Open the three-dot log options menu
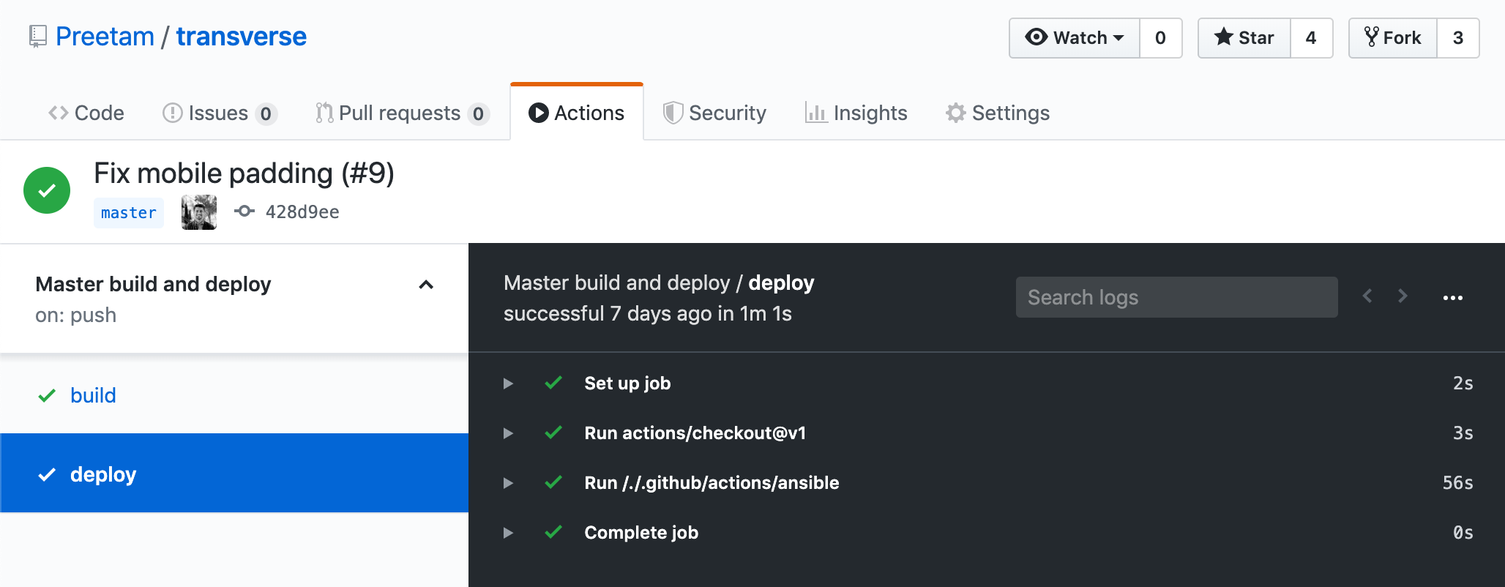 (x=1453, y=298)
